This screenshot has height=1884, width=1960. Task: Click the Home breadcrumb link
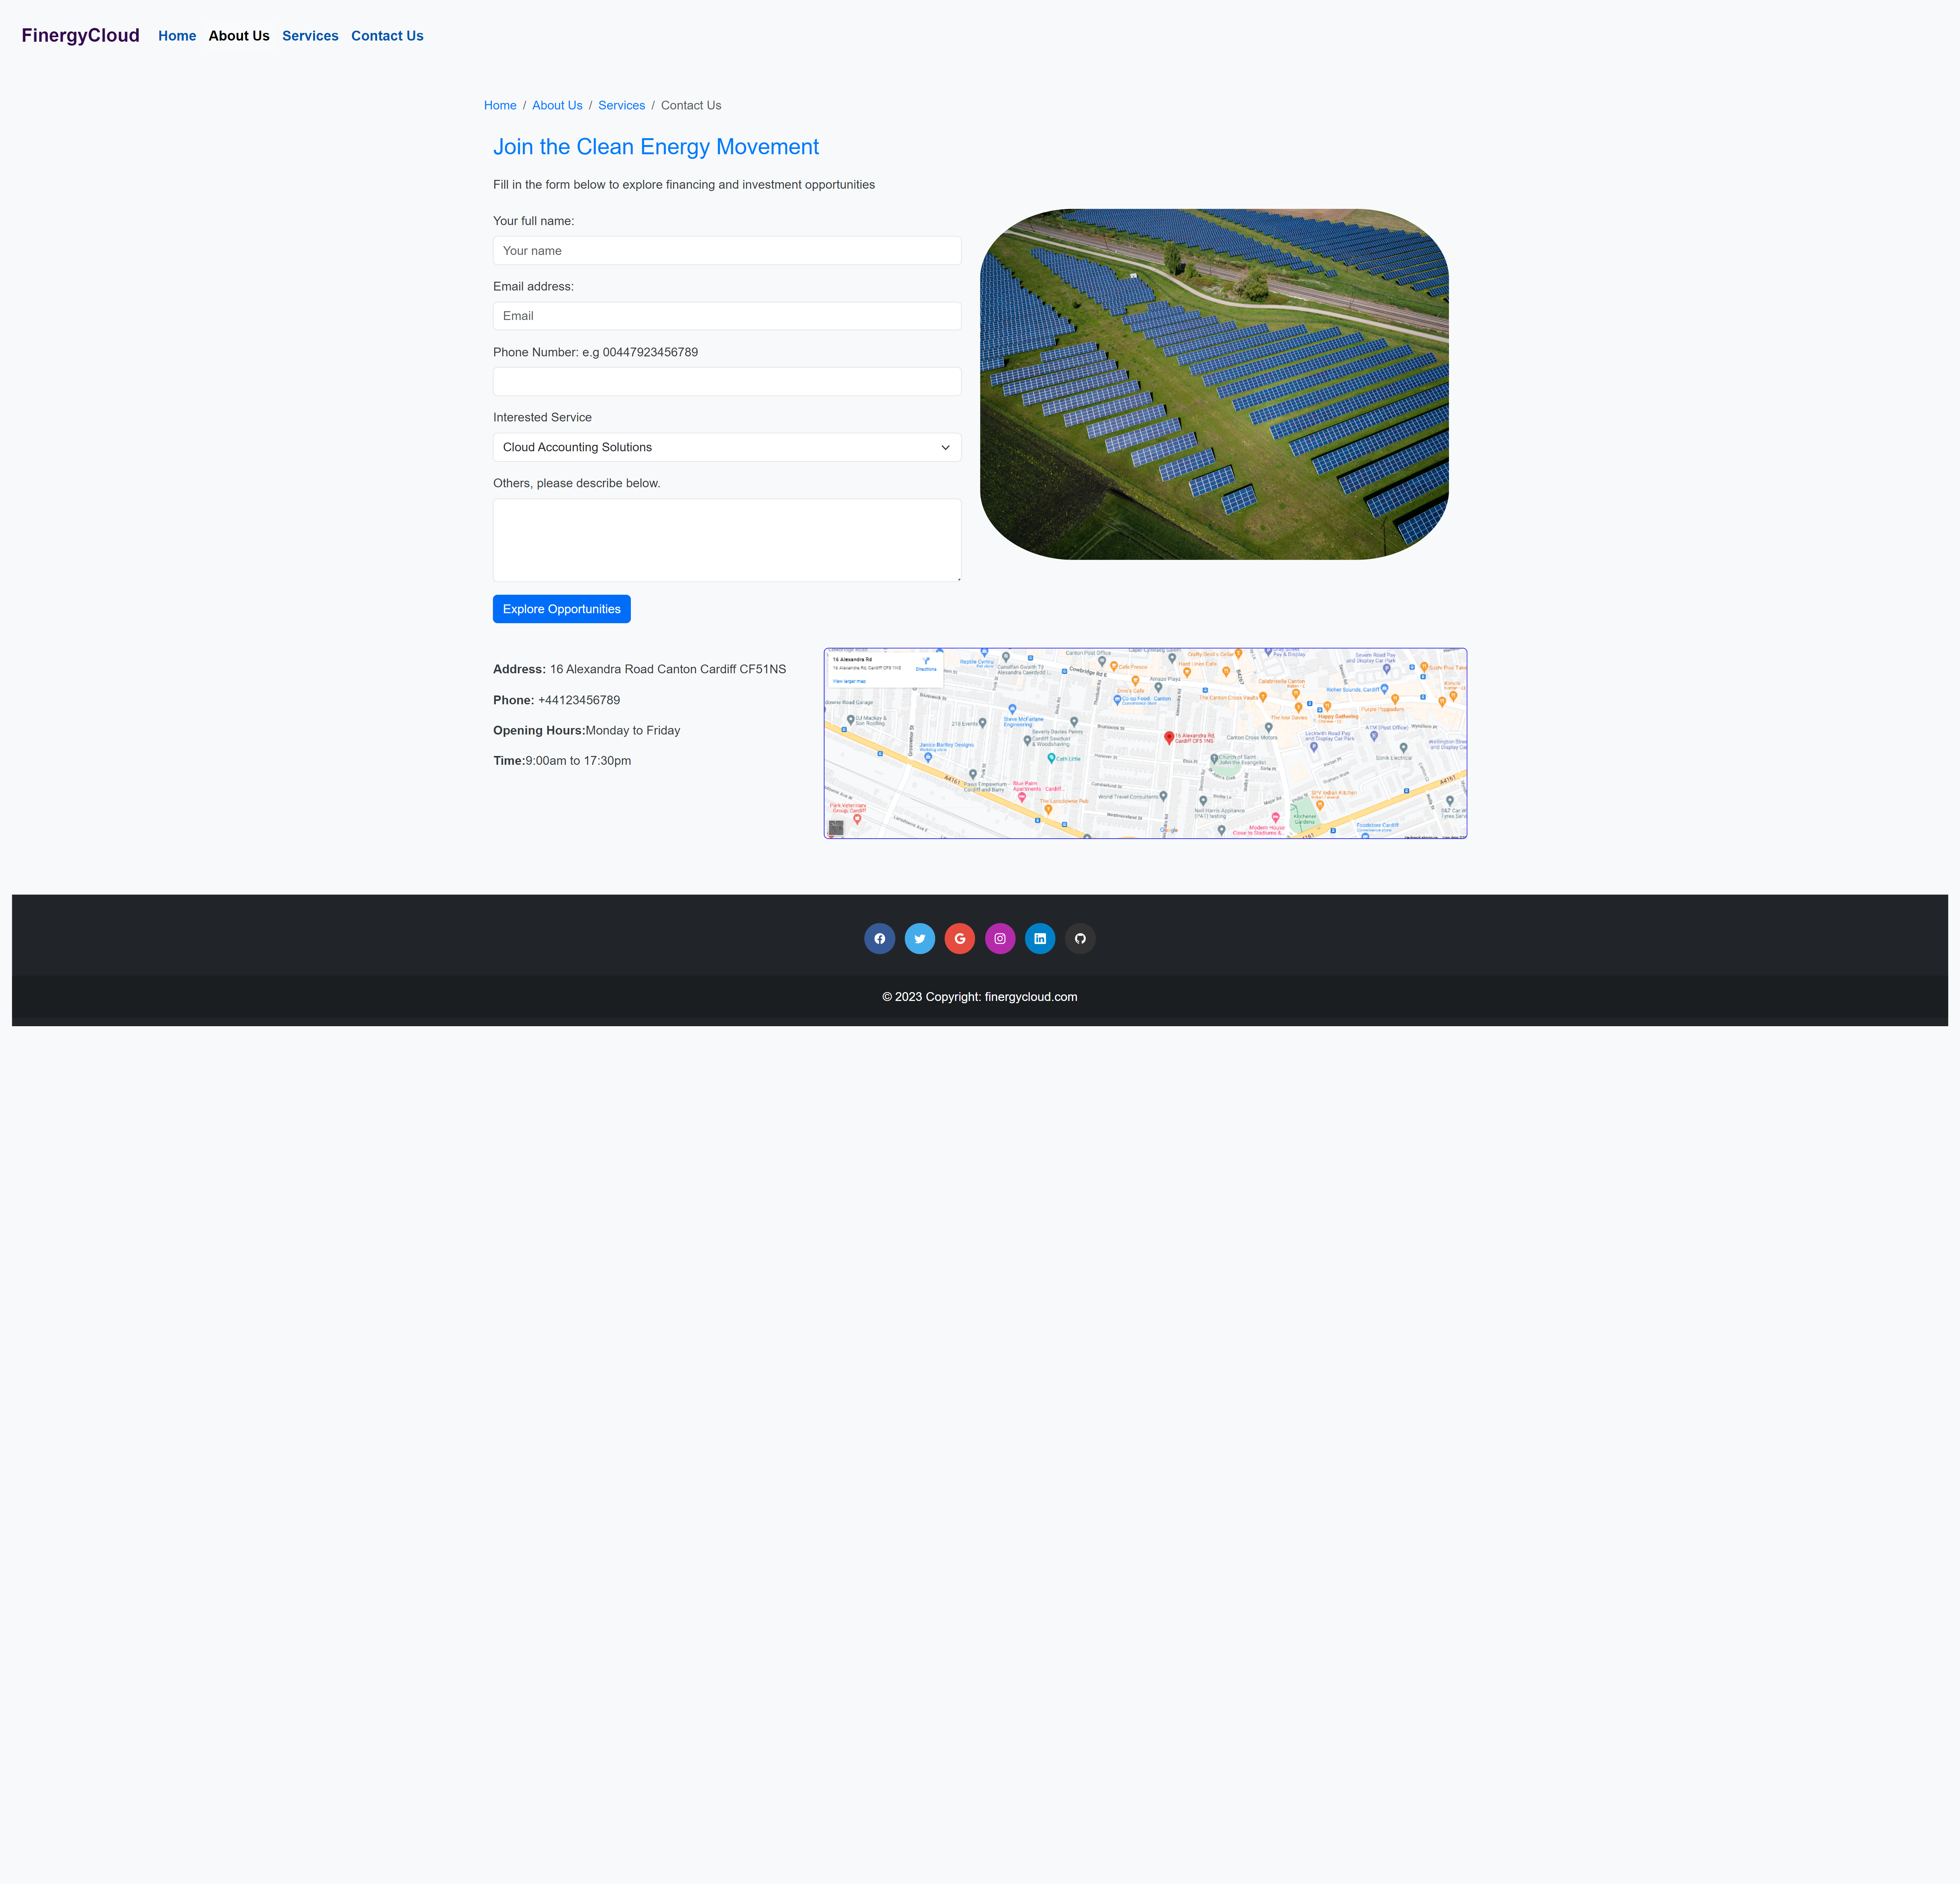(500, 105)
